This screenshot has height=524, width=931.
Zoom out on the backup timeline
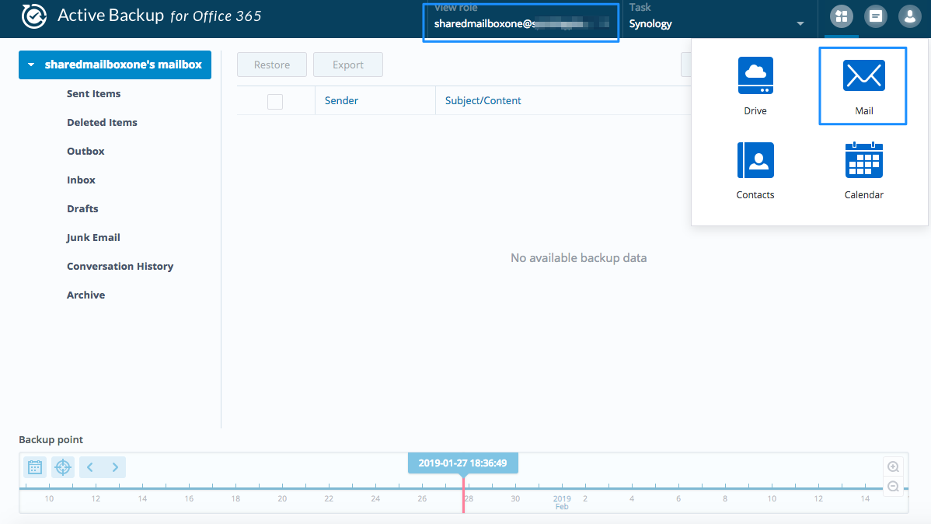point(894,487)
